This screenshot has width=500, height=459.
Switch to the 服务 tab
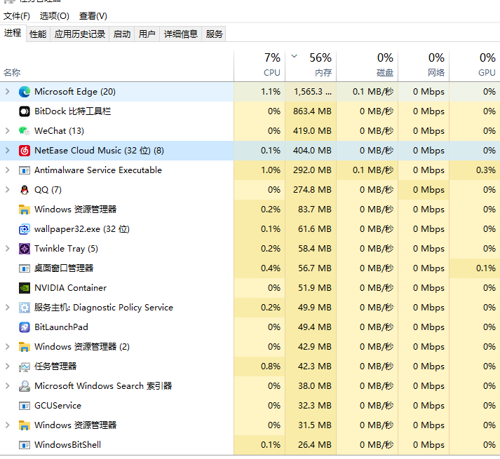tap(214, 34)
